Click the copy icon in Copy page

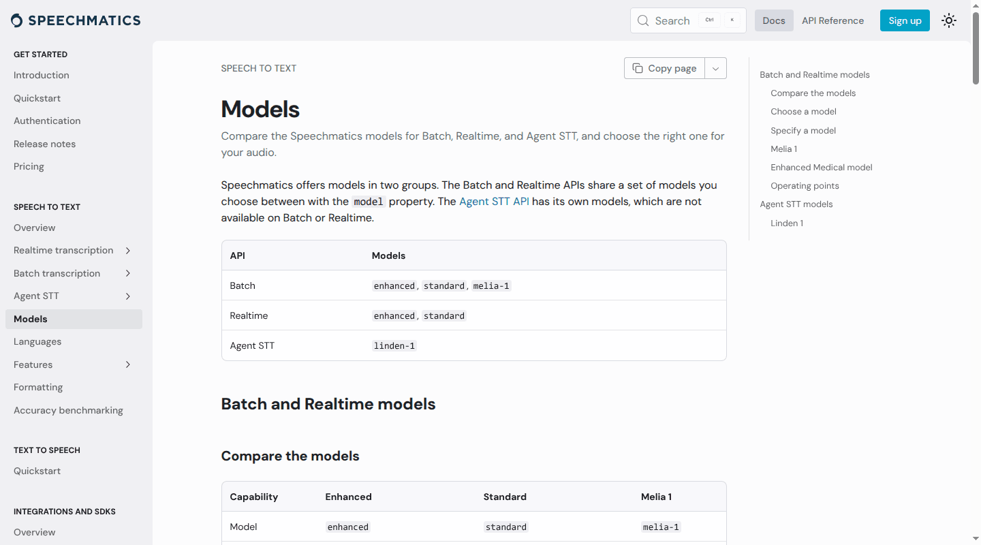point(638,68)
